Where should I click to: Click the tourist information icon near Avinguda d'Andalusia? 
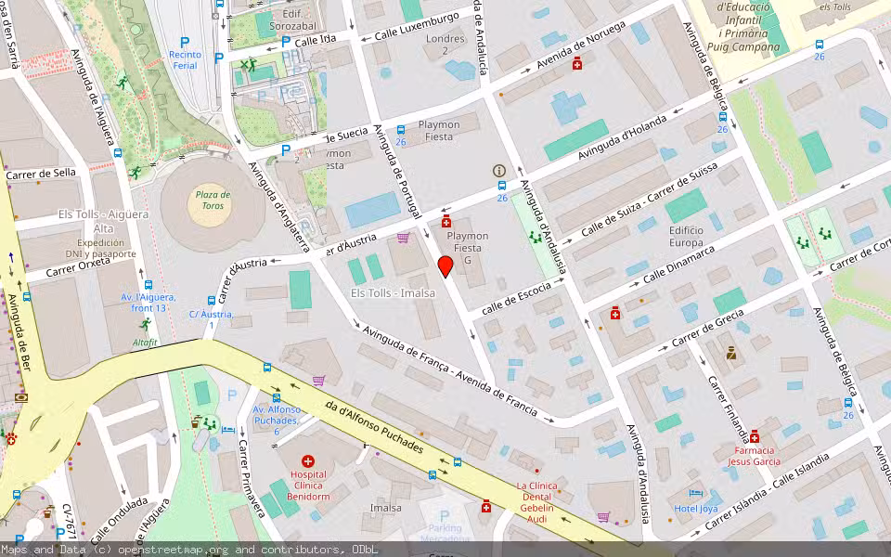(498, 171)
